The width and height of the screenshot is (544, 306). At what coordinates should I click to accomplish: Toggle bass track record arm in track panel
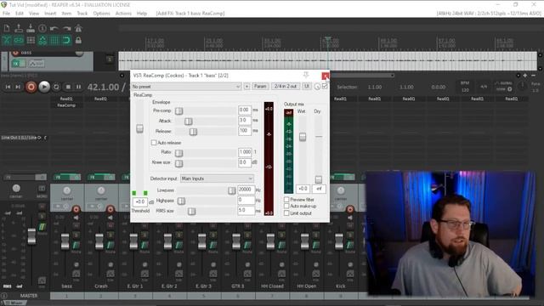pyautogui.click(x=15, y=53)
